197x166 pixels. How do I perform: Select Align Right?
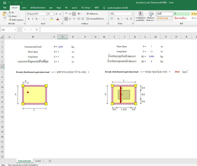click(74, 19)
